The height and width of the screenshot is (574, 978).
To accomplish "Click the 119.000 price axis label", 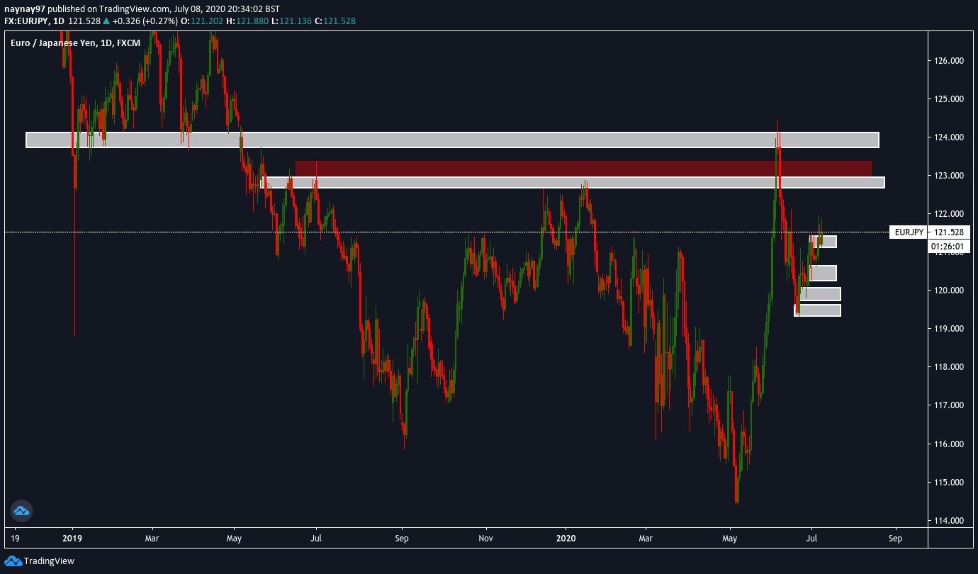I will coord(948,329).
